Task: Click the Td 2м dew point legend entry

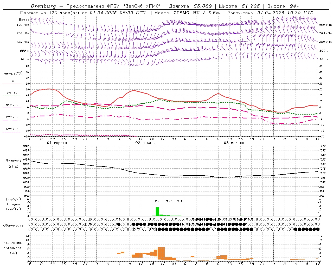Action: [12, 93]
